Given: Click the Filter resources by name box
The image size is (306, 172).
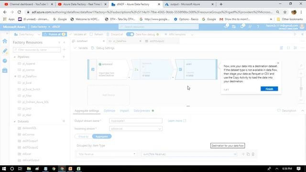Looking at the screenshot, I should (37, 50).
